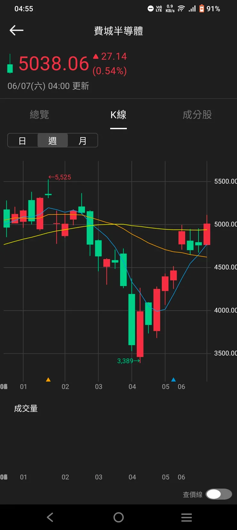Viewport: 237px width, 530px height.
Task: Tap the Wi-Fi icon in status bar
Action: (x=181, y=9)
